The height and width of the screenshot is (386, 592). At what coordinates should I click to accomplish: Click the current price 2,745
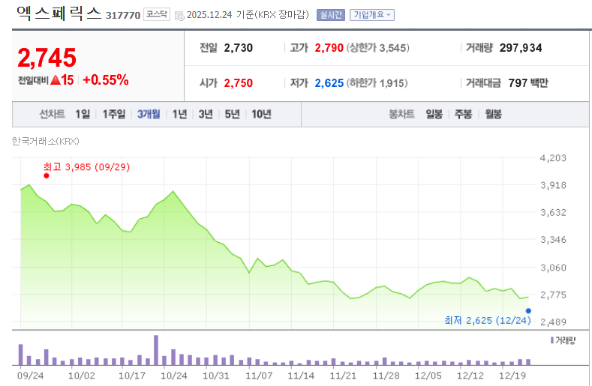(47, 58)
